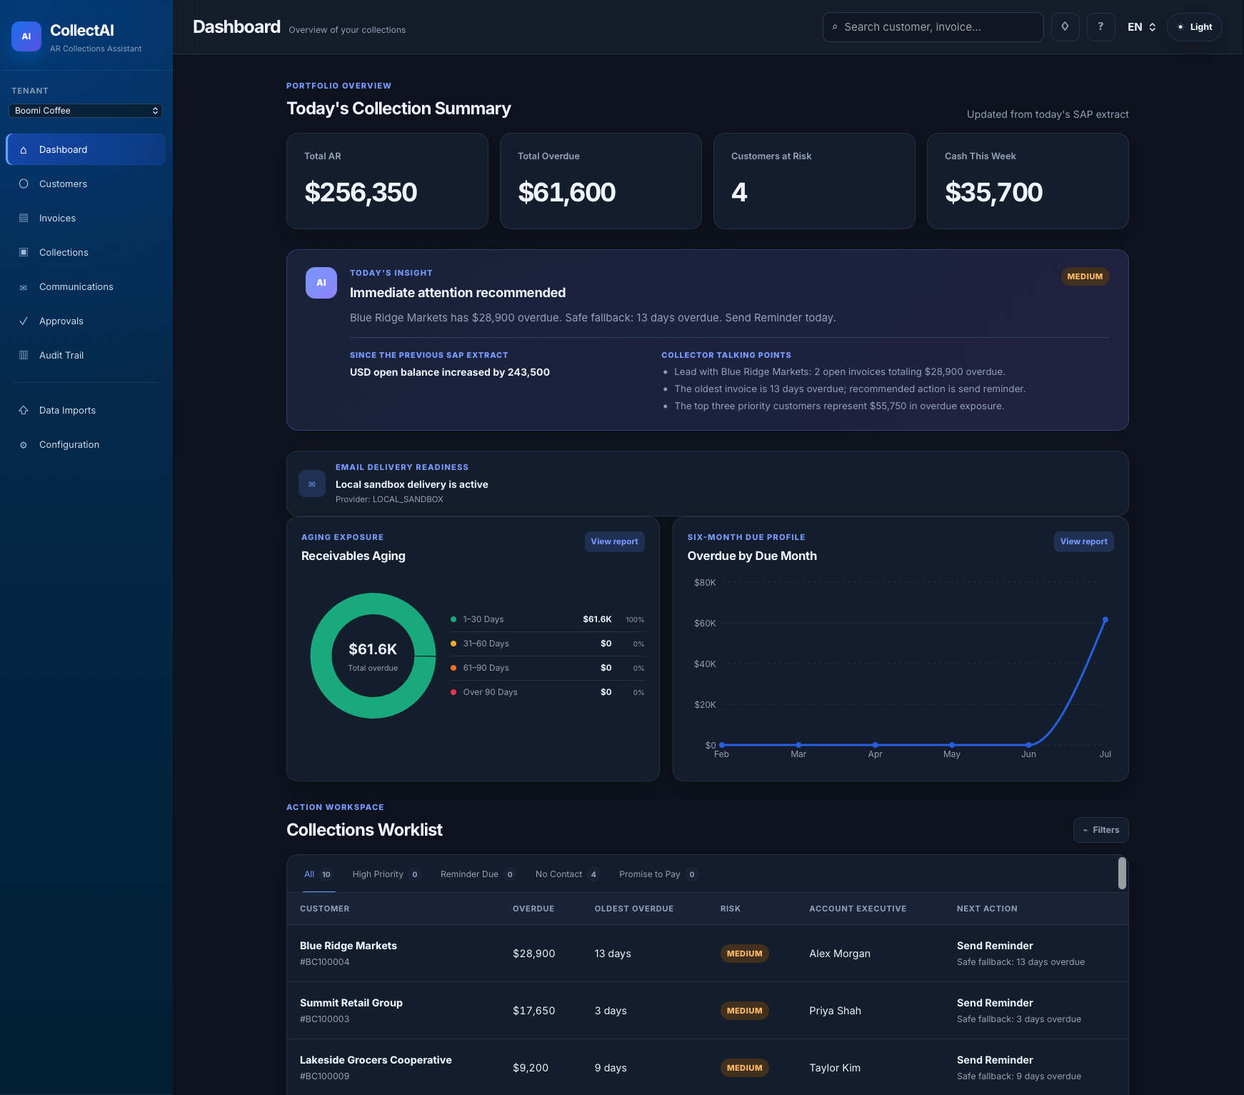This screenshot has height=1095, width=1244.
Task: Open Communications from sidebar
Action: [86, 286]
